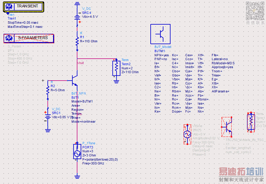
Task: Click the StopTime=0.05 nsec parameter
Action: click(x=23, y=23)
